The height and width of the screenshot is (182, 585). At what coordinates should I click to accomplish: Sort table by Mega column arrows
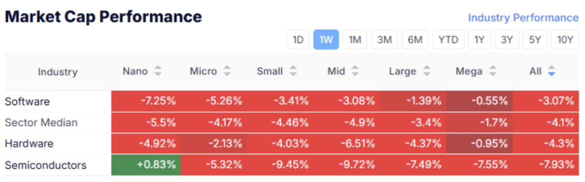(x=493, y=71)
